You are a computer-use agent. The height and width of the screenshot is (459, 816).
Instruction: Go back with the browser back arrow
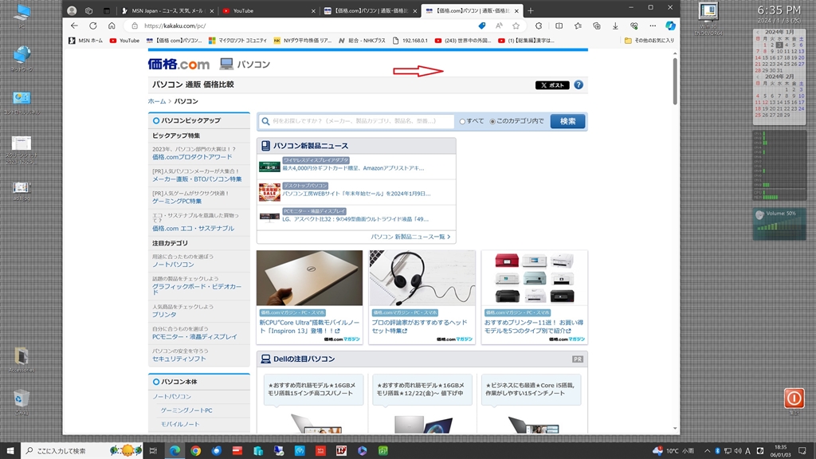[74, 25]
